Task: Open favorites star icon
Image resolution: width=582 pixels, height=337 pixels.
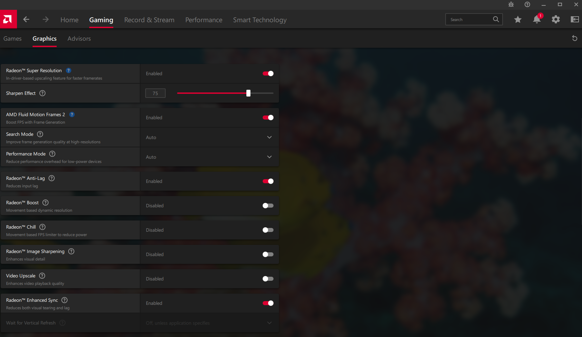Action: [x=518, y=19]
